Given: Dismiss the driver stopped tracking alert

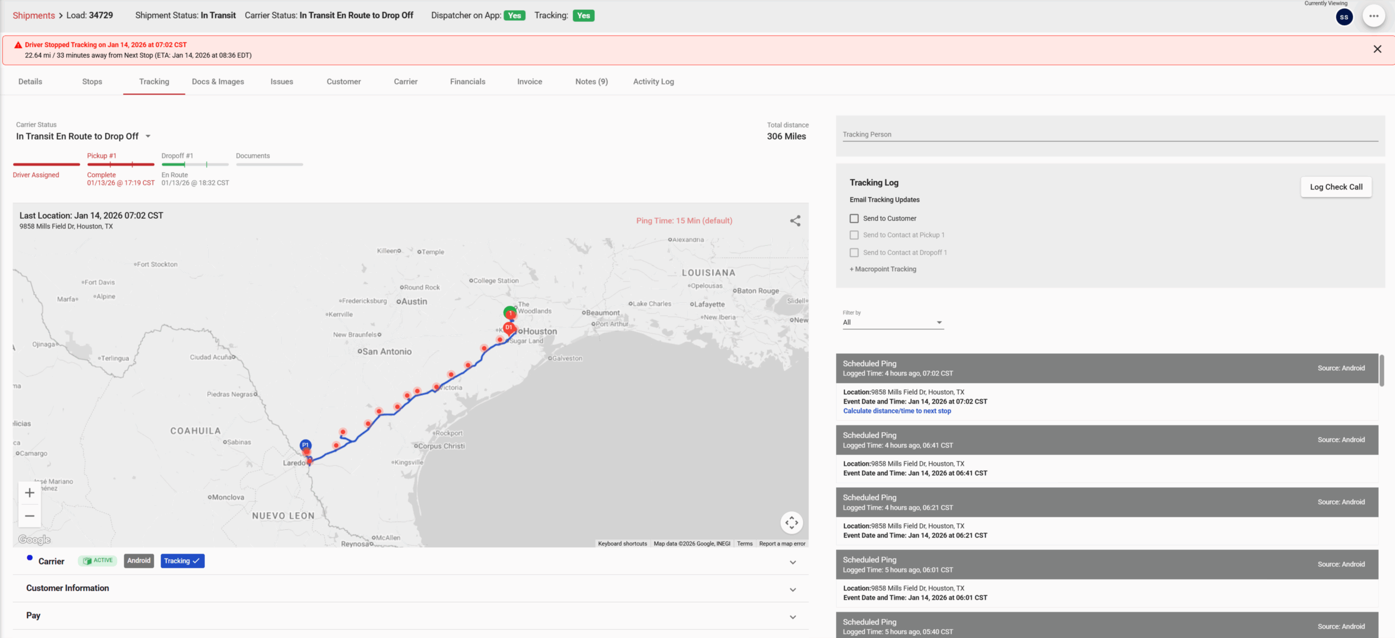Looking at the screenshot, I should [x=1377, y=50].
